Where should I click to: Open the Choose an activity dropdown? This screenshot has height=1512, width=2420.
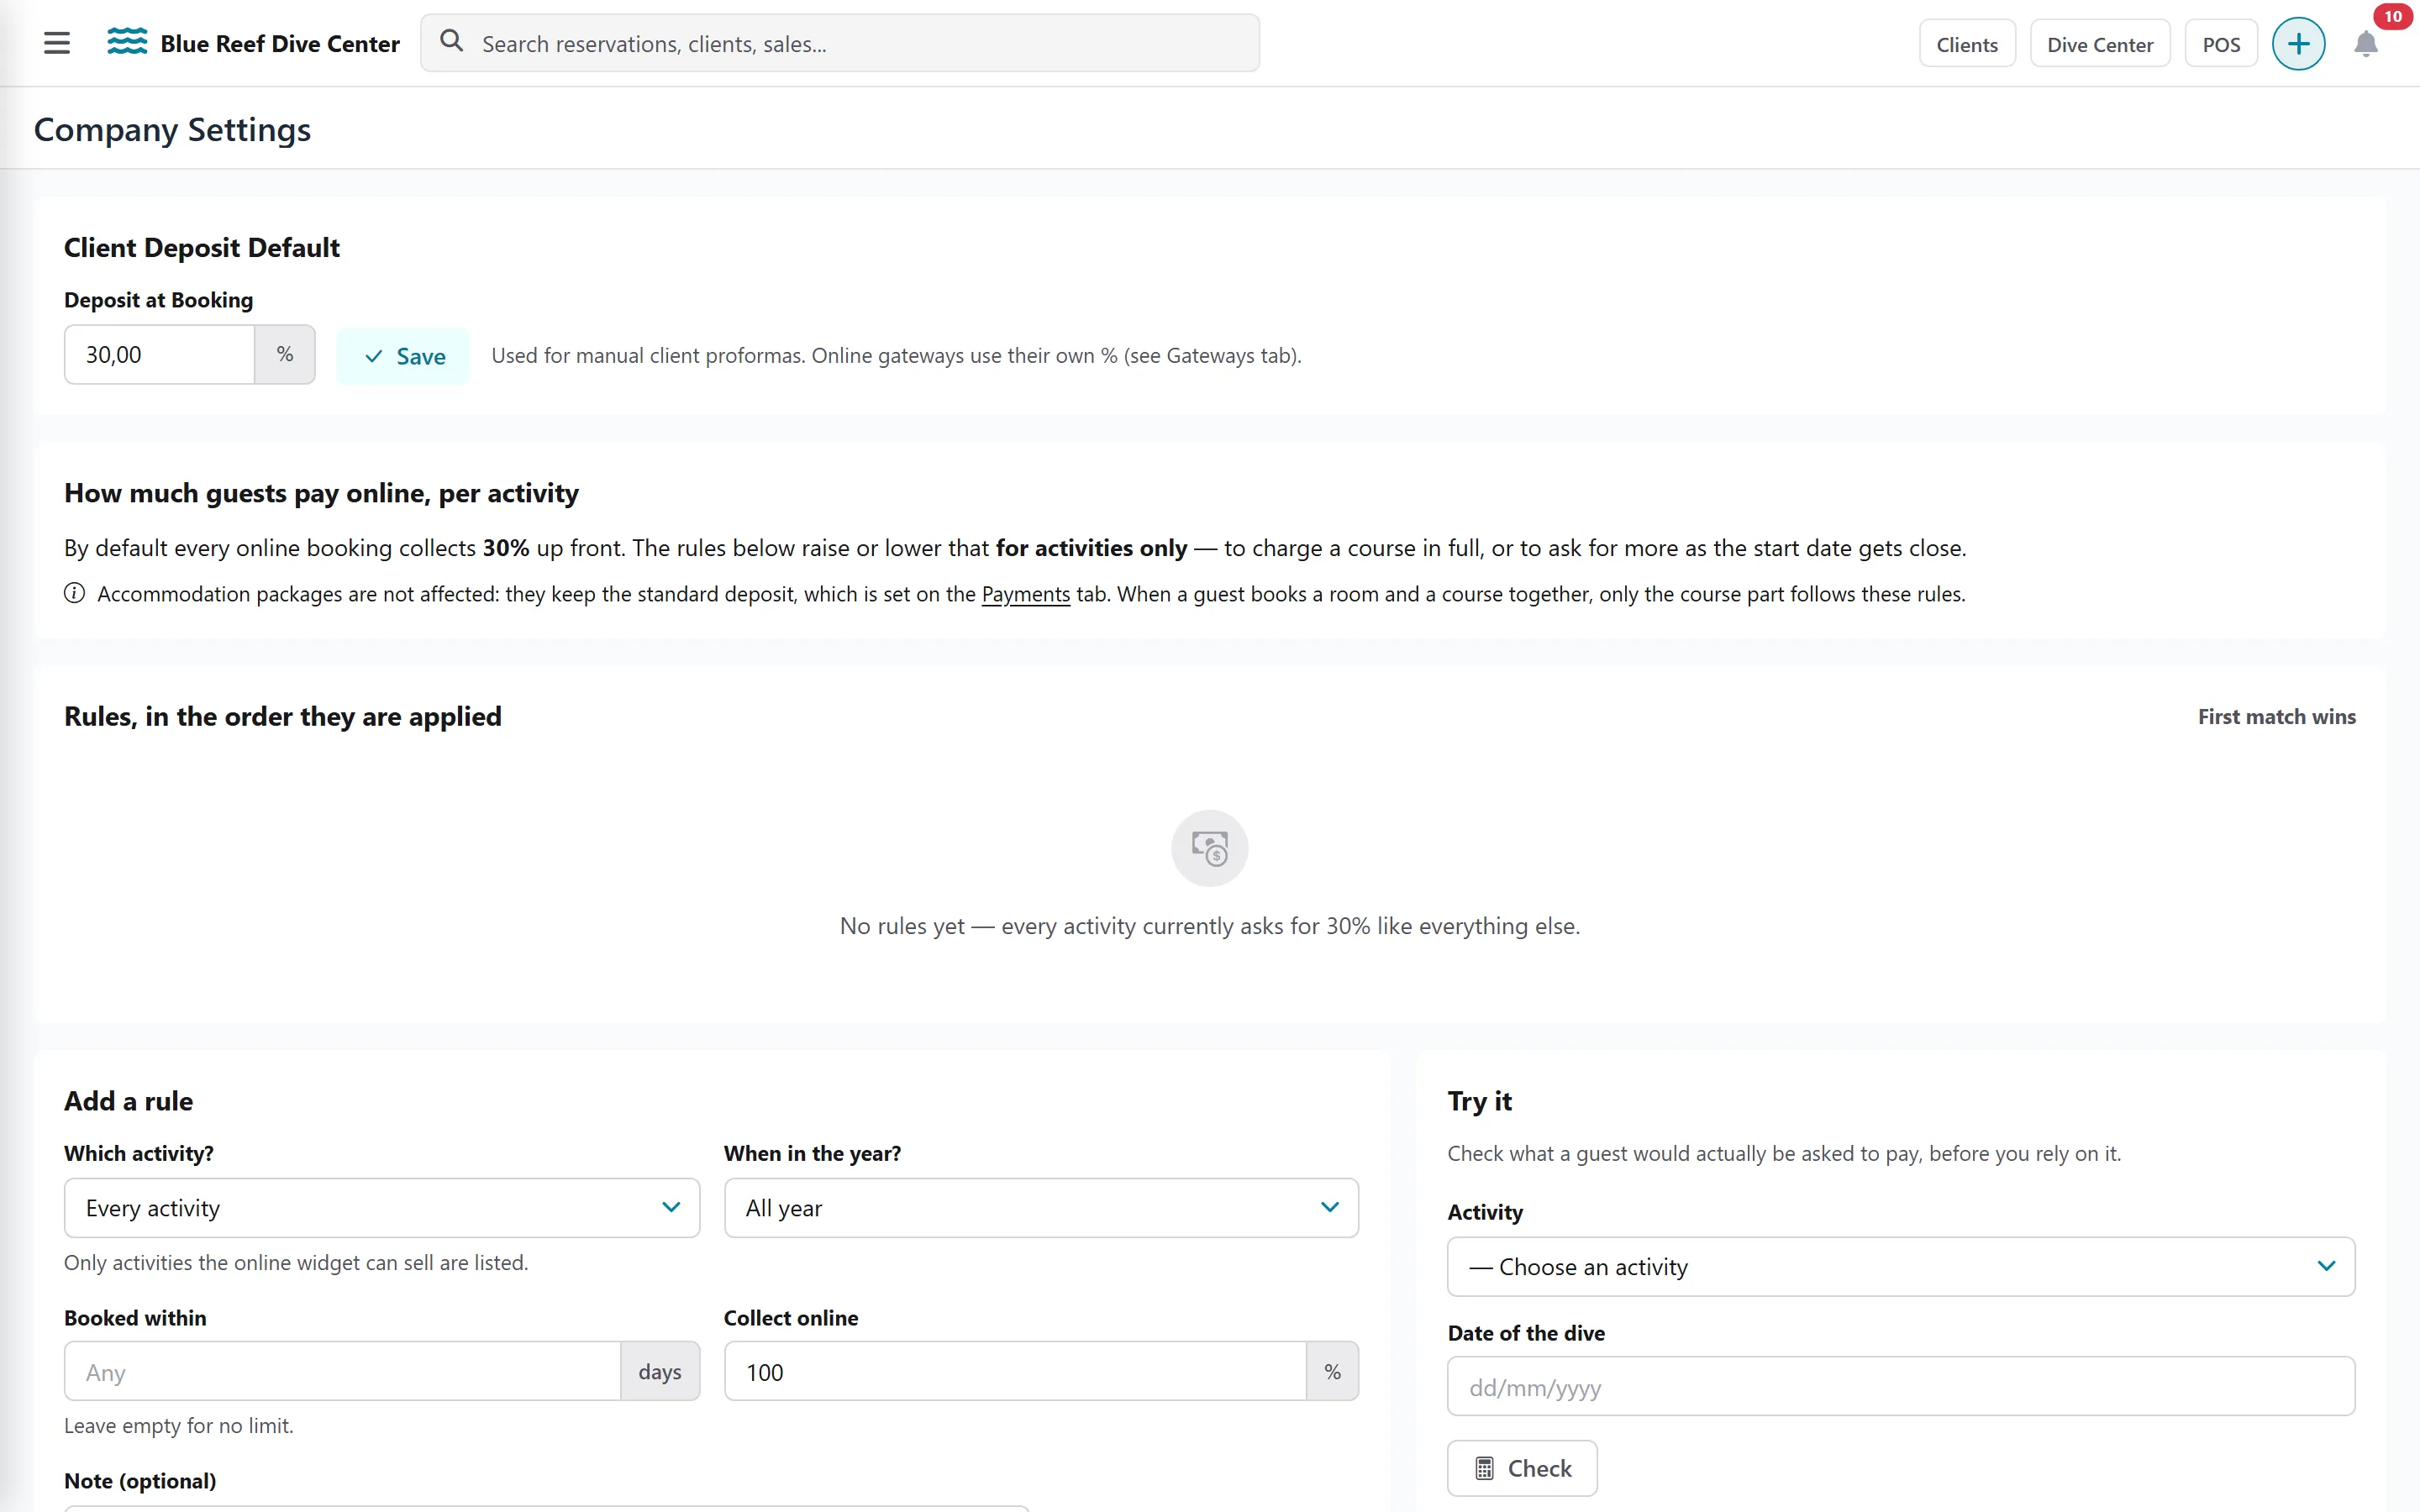click(x=1900, y=1267)
